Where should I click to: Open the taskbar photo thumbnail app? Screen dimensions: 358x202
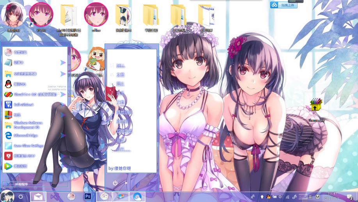tap(121, 197)
